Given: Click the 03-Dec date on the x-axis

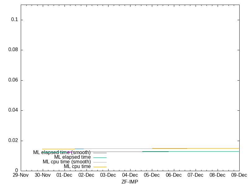Looking at the screenshot, I should click(x=108, y=175).
